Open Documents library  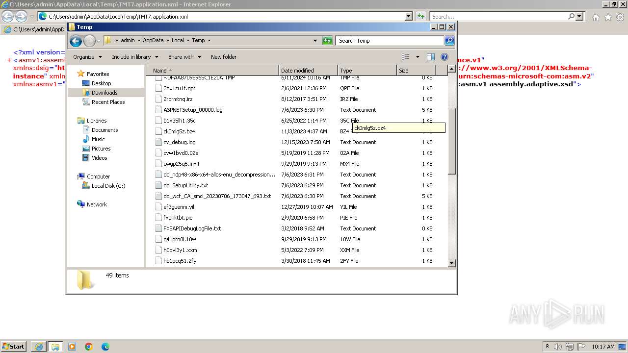105,130
